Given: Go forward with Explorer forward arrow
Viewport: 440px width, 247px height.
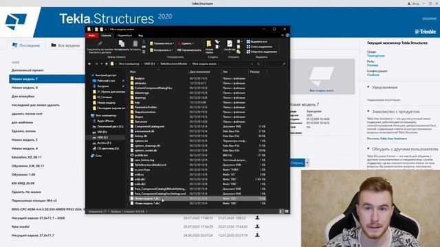Looking at the screenshot, I should pyautogui.click(x=96, y=64).
